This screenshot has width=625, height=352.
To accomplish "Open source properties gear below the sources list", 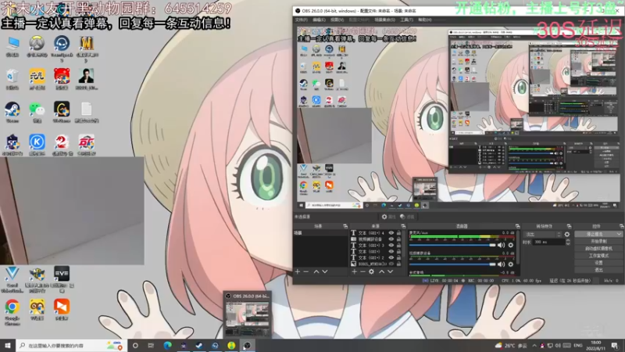I will point(372,271).
